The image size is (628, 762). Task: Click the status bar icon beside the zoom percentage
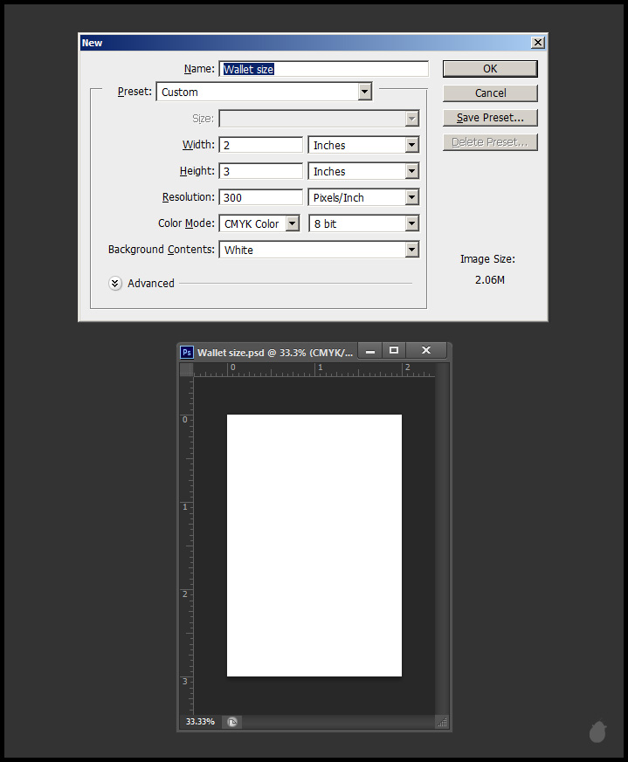point(231,722)
